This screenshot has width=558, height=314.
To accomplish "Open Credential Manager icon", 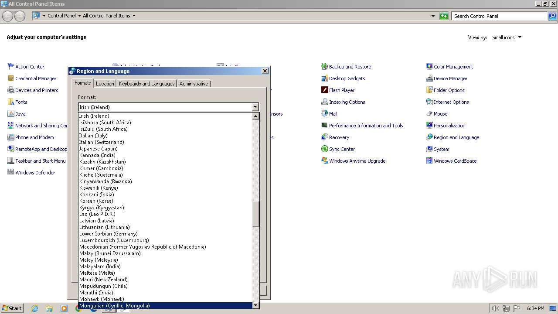I will click(x=11, y=78).
